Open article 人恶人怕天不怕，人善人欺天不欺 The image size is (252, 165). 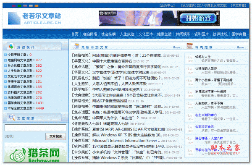click(119, 84)
